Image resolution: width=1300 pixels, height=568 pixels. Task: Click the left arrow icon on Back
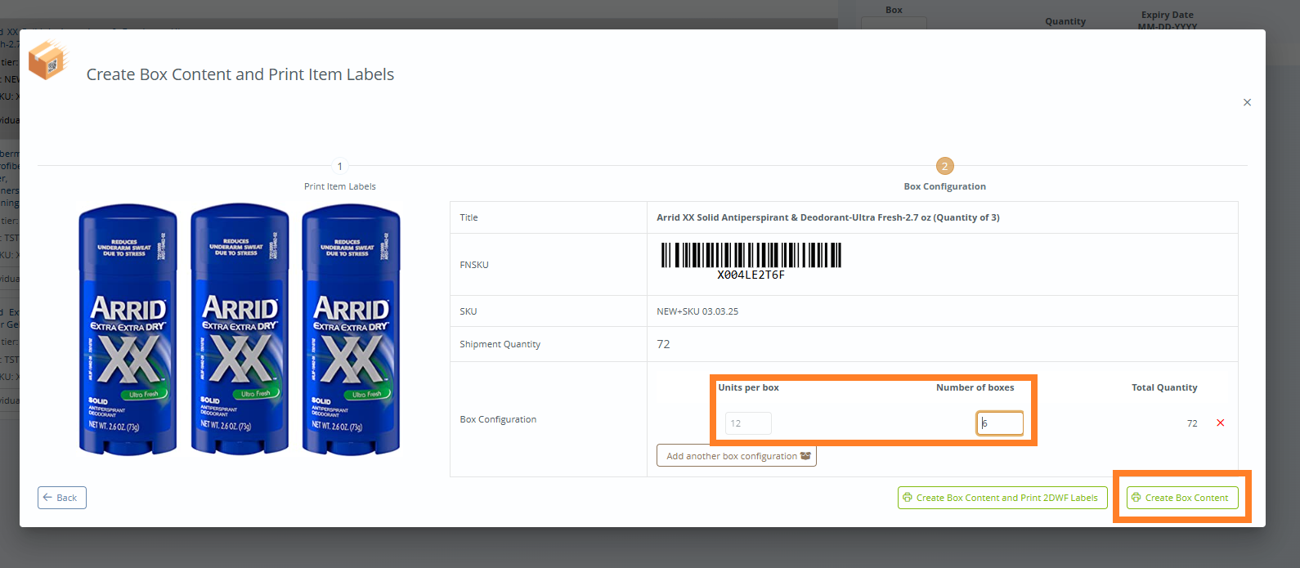[x=47, y=498]
